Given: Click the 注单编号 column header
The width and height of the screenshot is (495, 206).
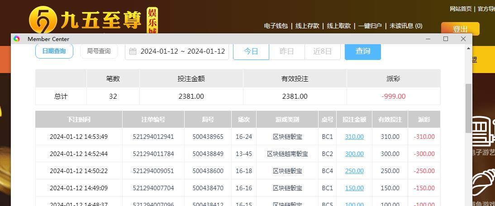Looking at the screenshot, I should pos(153,119).
